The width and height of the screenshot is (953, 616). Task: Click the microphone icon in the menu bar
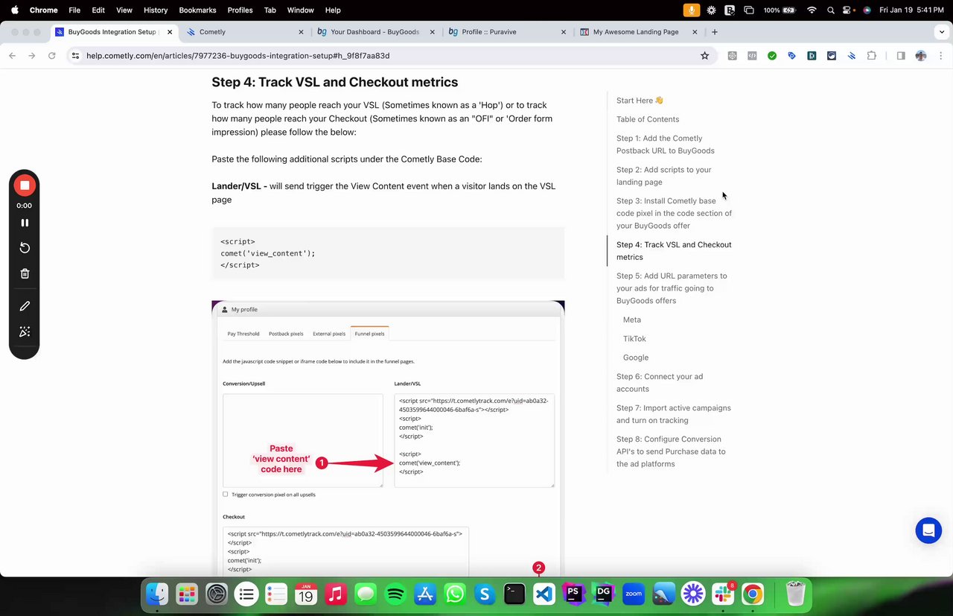tap(692, 10)
